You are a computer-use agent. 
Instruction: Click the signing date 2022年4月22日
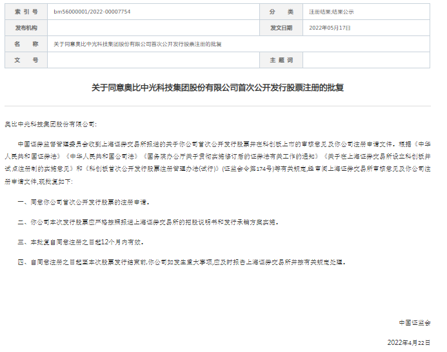pyautogui.click(x=409, y=342)
